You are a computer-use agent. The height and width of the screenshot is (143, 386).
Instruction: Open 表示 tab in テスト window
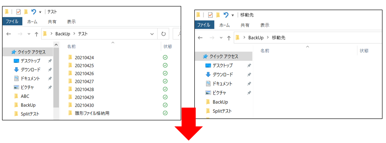coord(71,22)
